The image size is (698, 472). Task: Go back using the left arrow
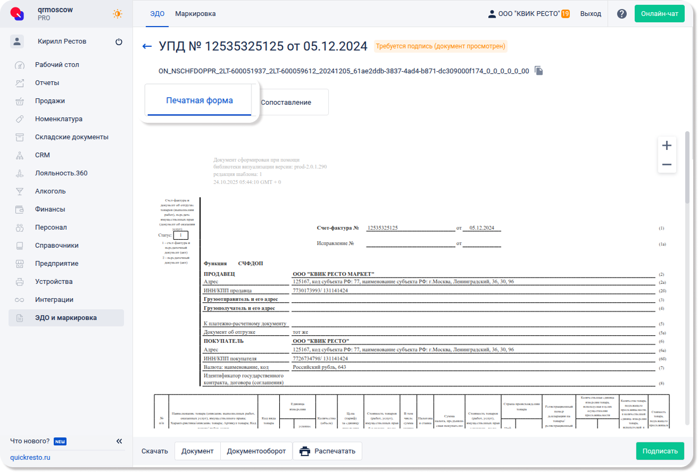coord(147,47)
